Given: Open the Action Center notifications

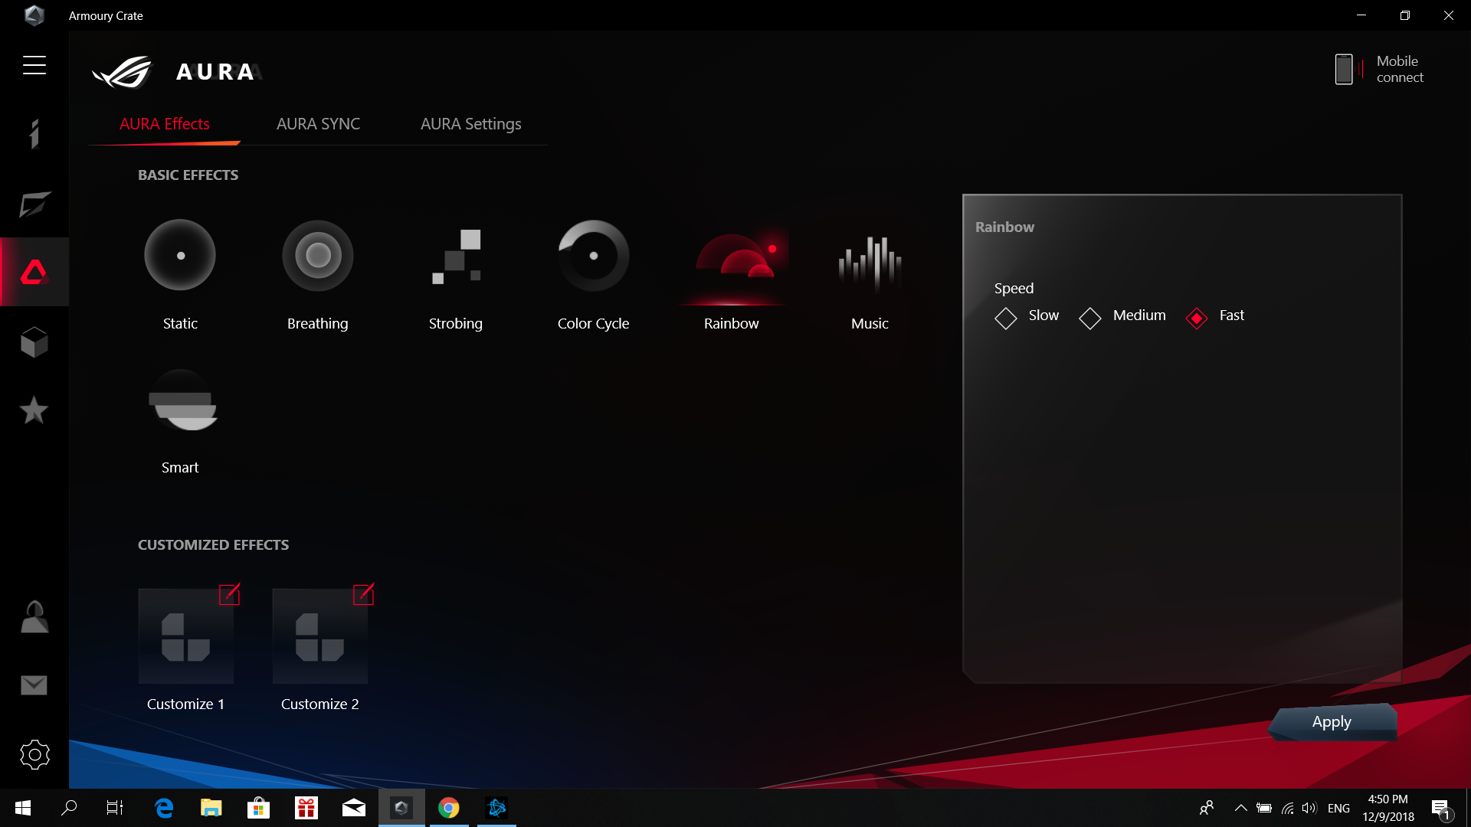Looking at the screenshot, I should pos(1441,809).
